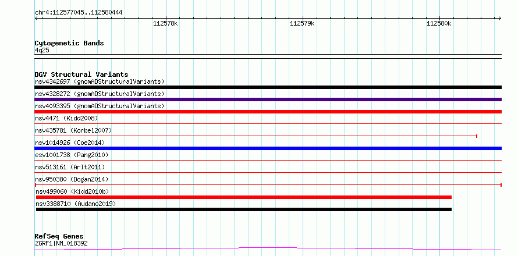Select the thin nsv4471 Kidd2008 line
Screen dimensions: 518x256
point(268,123)
